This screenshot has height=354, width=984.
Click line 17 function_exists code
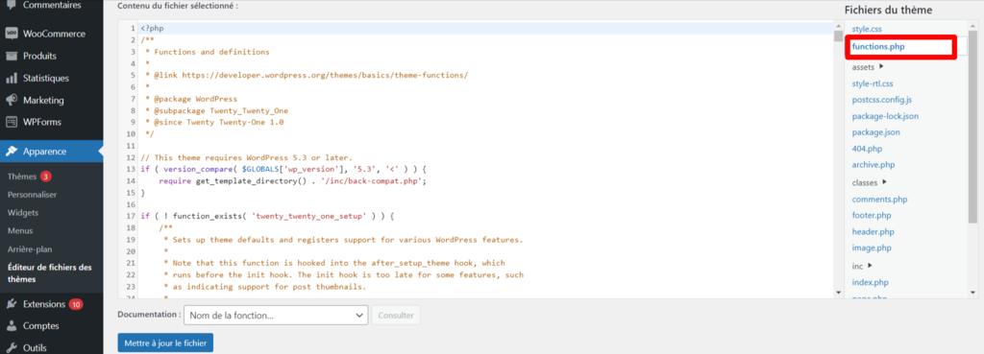266,216
